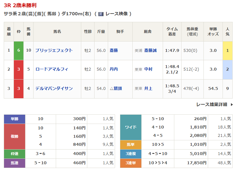Select horse デルマバンダイサン link

coord(54,88)
